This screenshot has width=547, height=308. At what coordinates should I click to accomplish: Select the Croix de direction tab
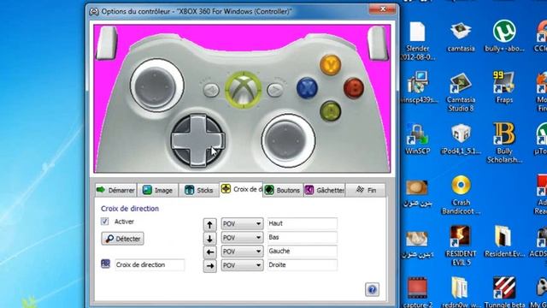click(241, 189)
